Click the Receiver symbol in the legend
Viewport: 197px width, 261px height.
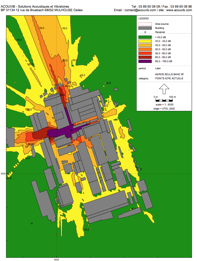[x=145, y=32]
